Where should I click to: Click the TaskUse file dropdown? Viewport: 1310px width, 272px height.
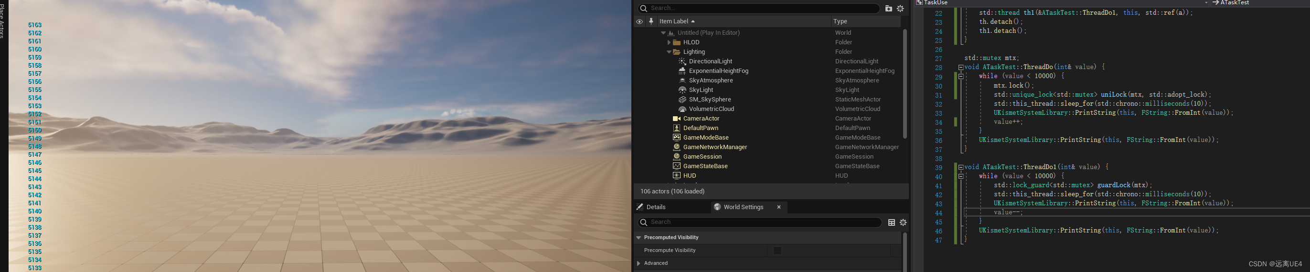(1062, 2)
